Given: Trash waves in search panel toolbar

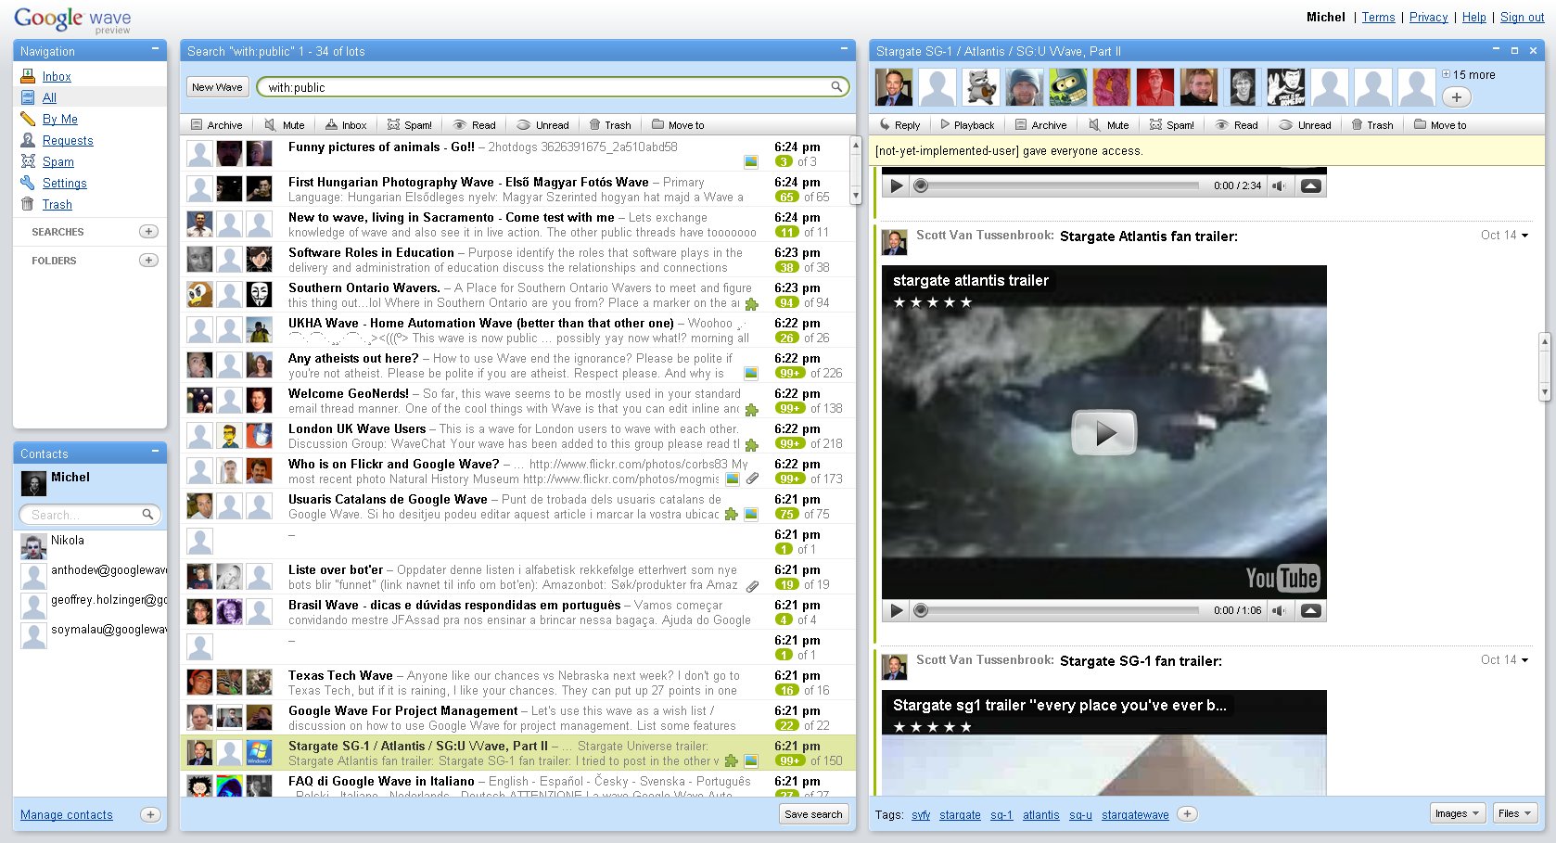Looking at the screenshot, I should click(x=610, y=125).
